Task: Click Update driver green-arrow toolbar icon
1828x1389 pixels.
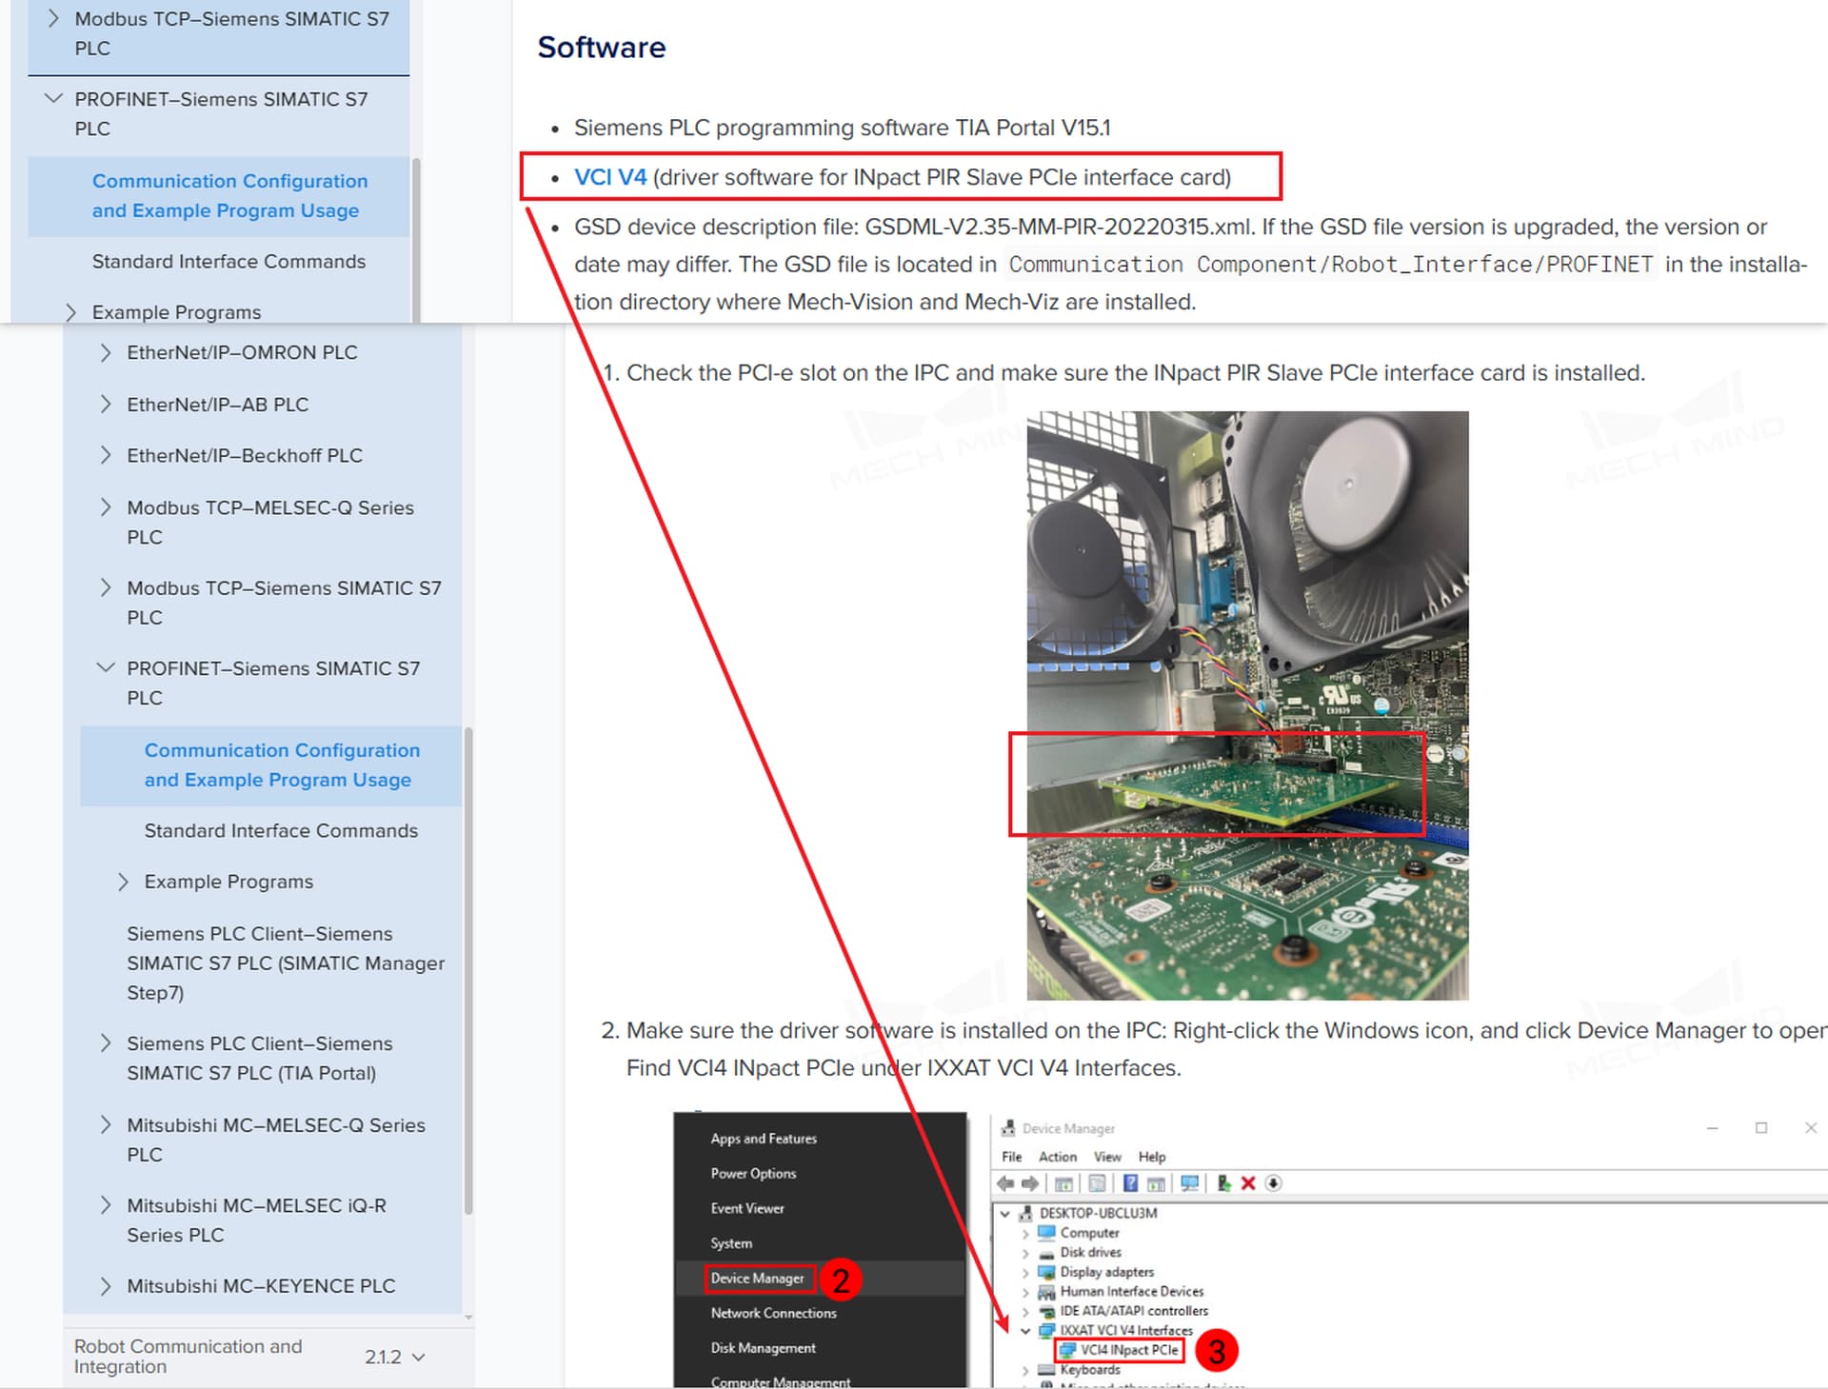Action: click(x=1223, y=1183)
